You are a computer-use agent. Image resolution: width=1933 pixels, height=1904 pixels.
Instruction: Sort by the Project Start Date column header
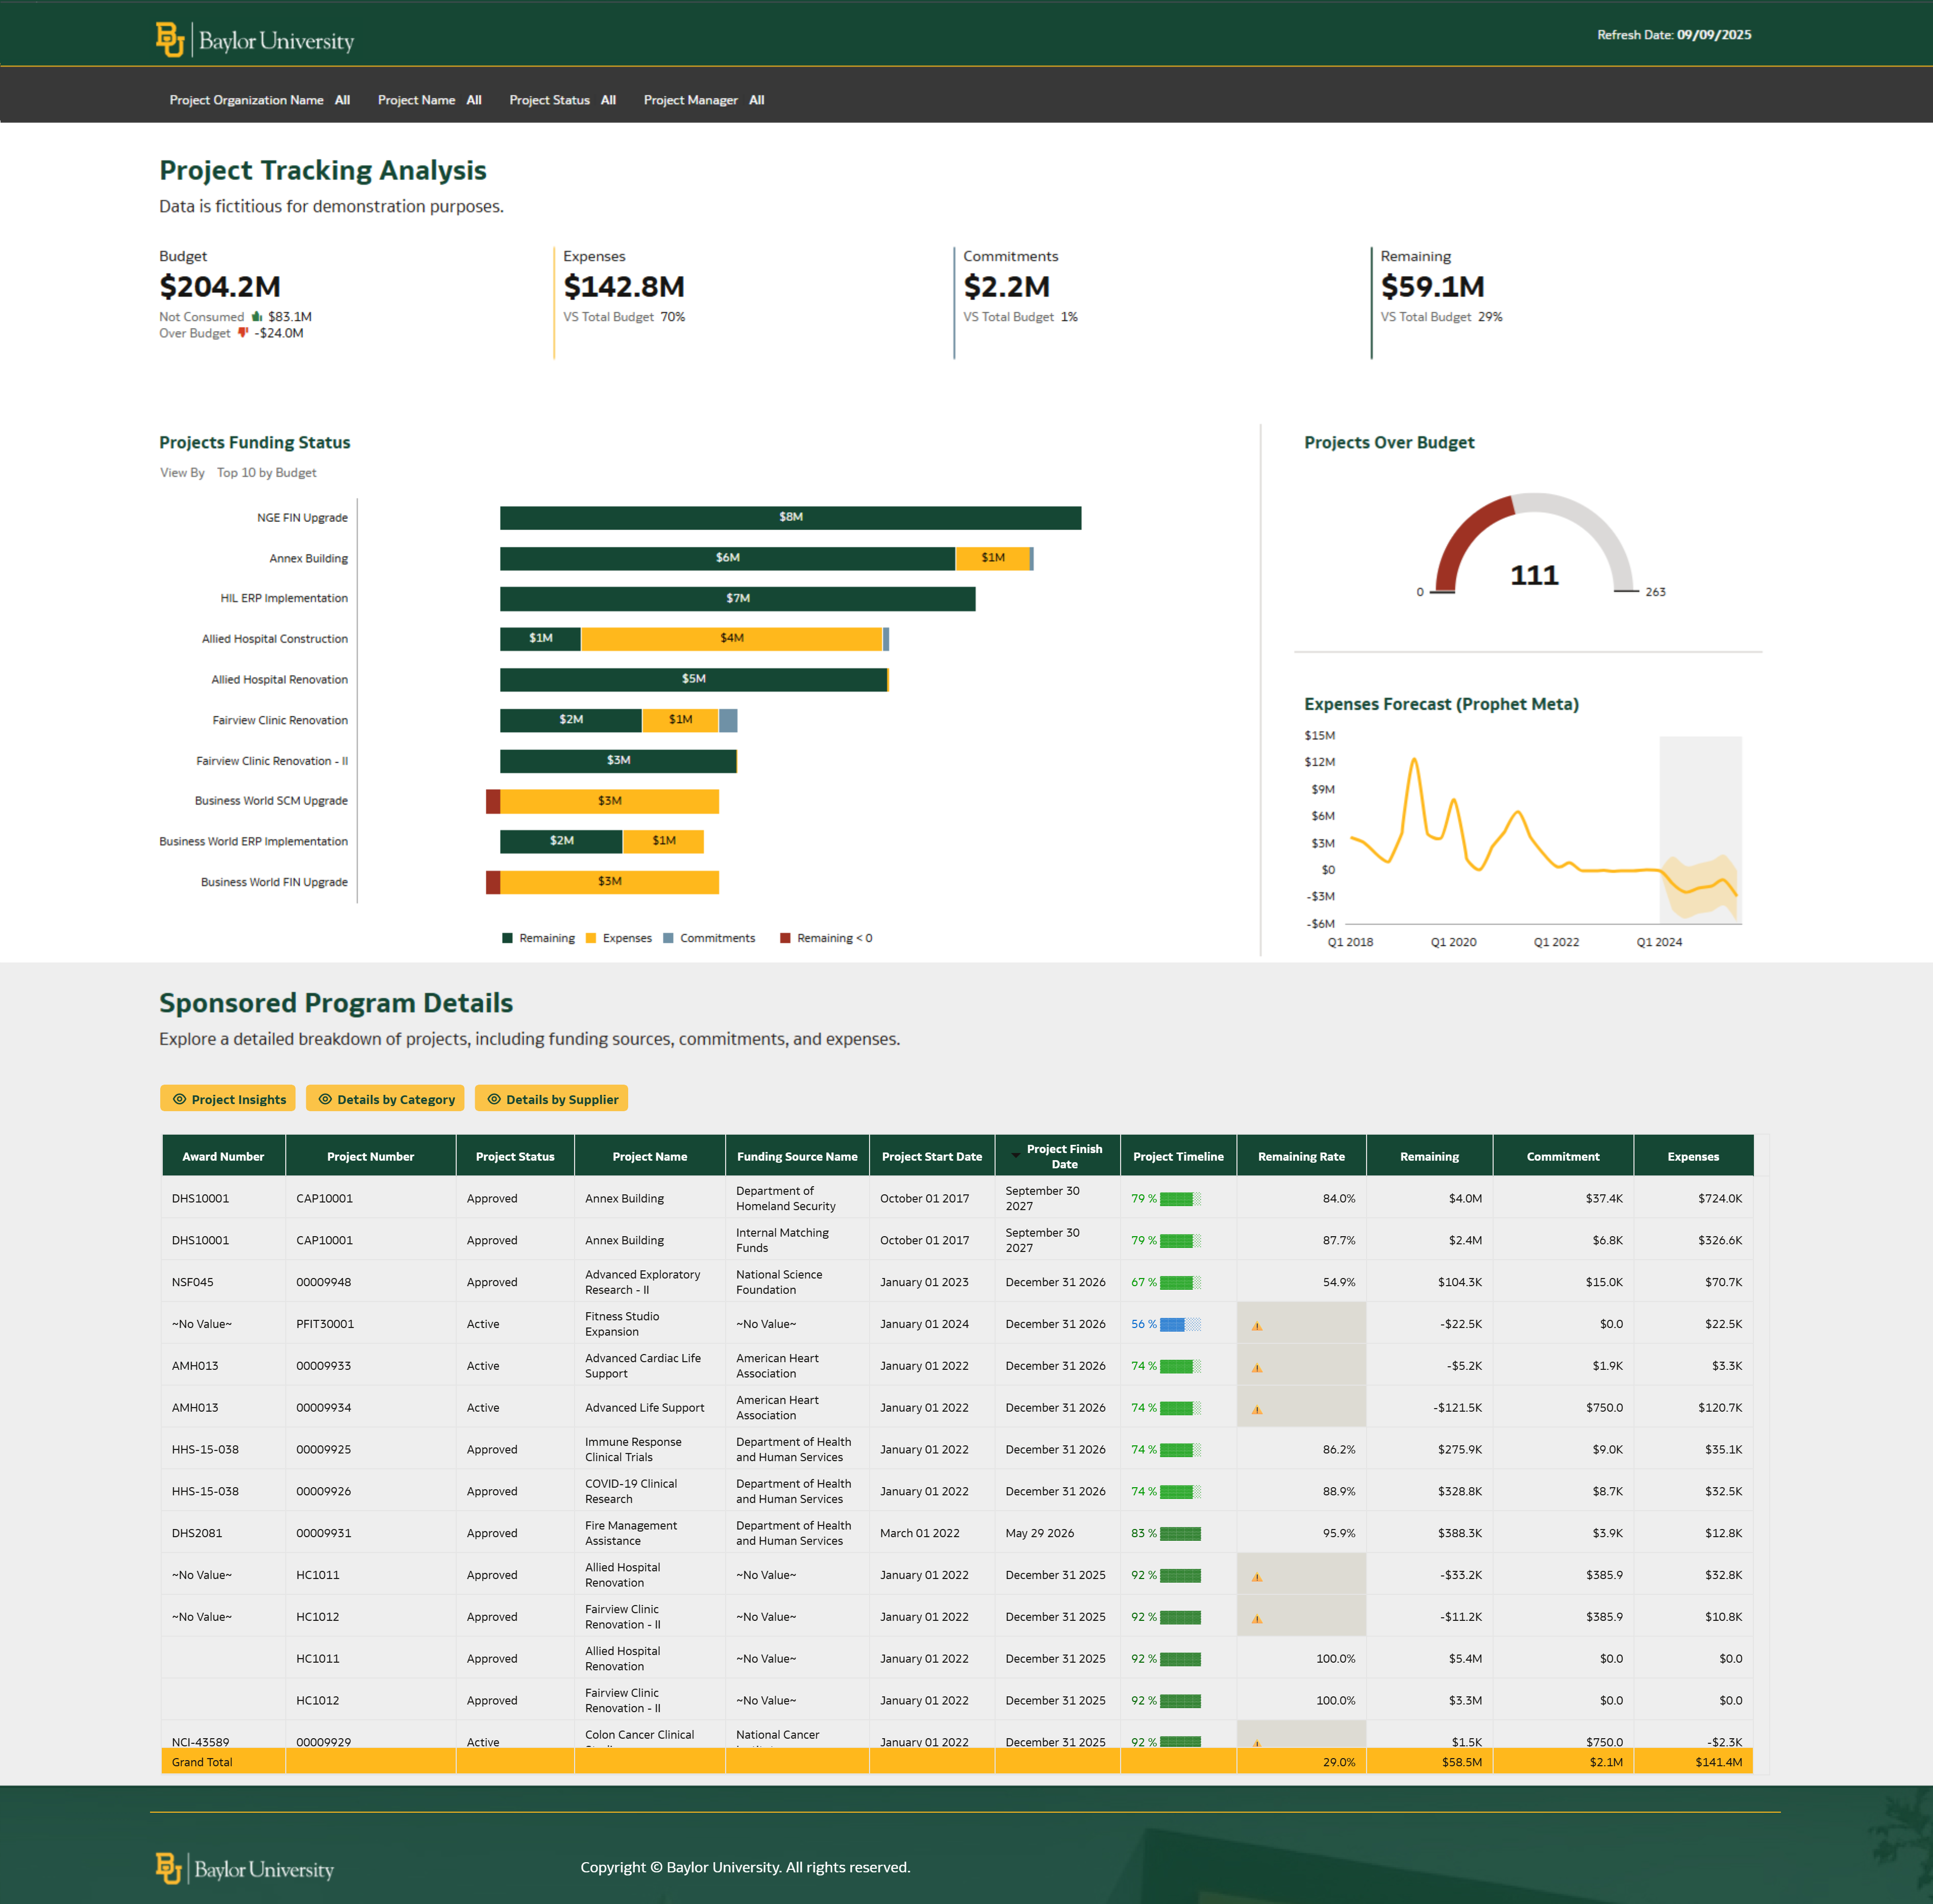(x=932, y=1156)
